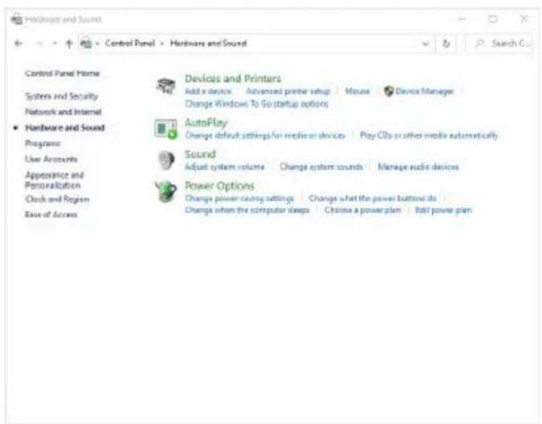Click Choose a power plan

(x=362, y=210)
